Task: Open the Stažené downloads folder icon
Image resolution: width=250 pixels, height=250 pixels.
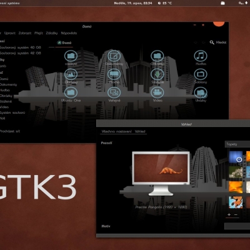Action: pos(157,74)
